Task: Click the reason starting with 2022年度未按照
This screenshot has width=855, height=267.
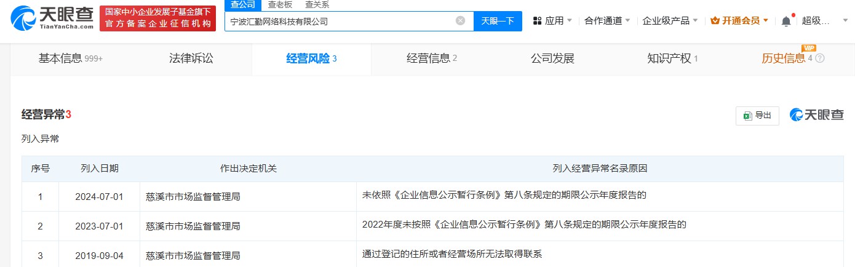Action: pos(524,225)
